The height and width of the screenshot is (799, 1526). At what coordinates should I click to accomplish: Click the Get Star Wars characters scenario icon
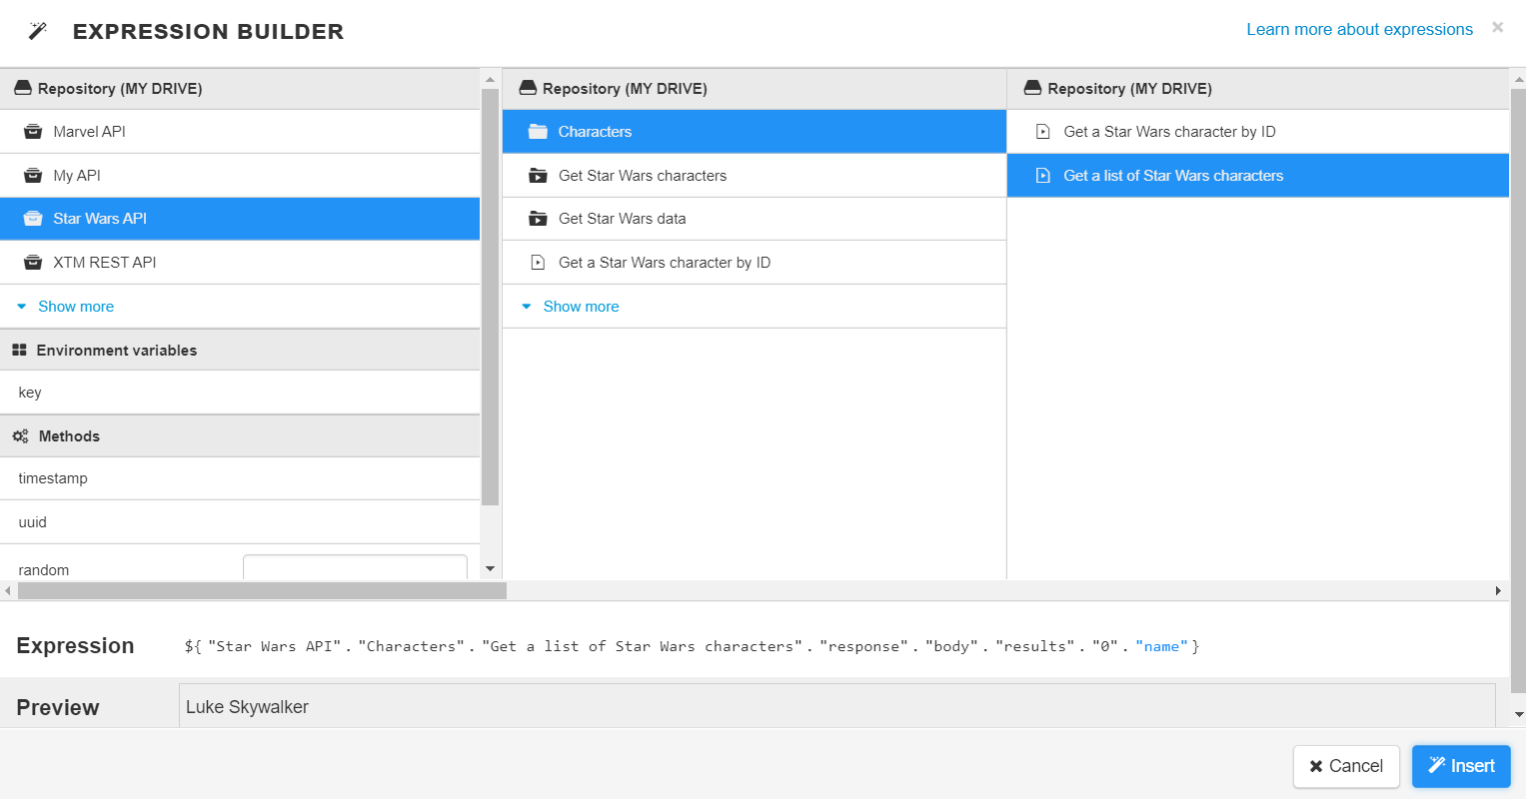click(x=538, y=176)
